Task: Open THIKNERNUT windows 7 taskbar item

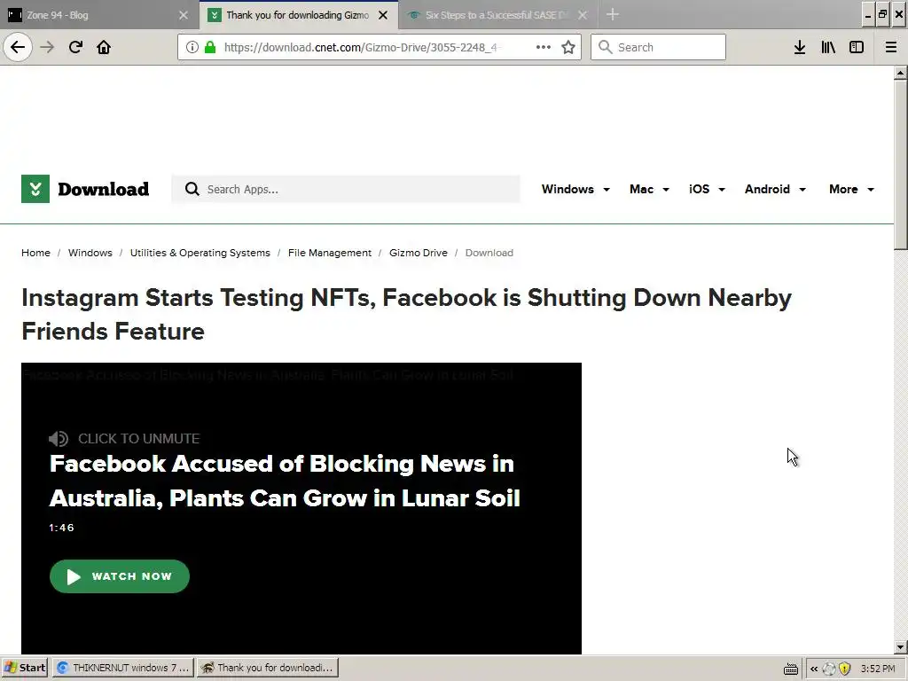Action: (x=123, y=668)
